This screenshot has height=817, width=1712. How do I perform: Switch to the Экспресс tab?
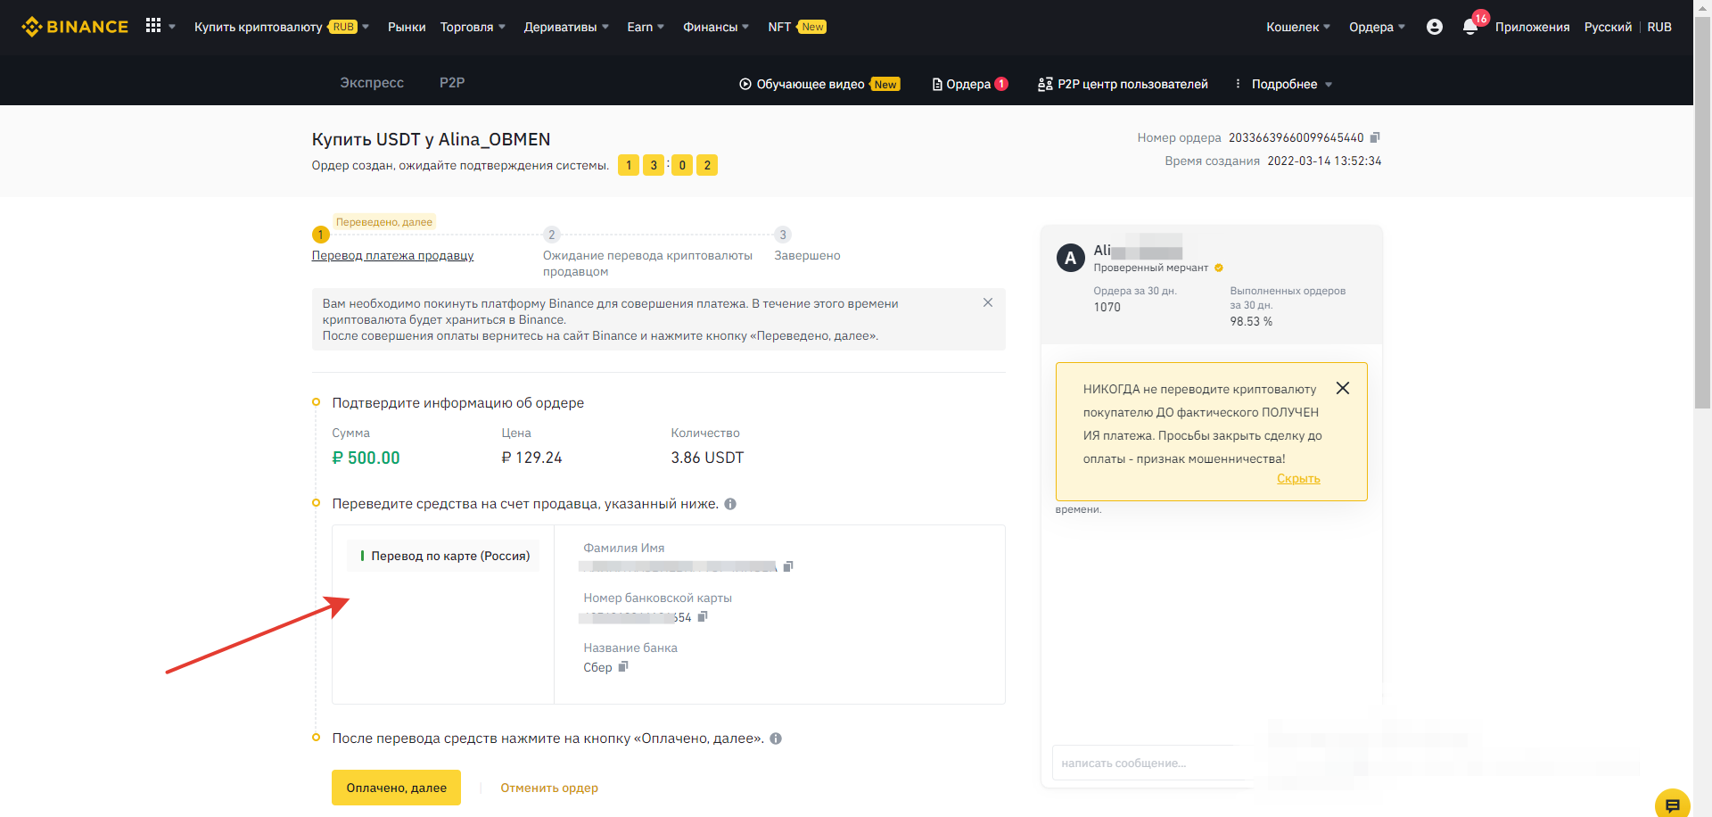(372, 82)
